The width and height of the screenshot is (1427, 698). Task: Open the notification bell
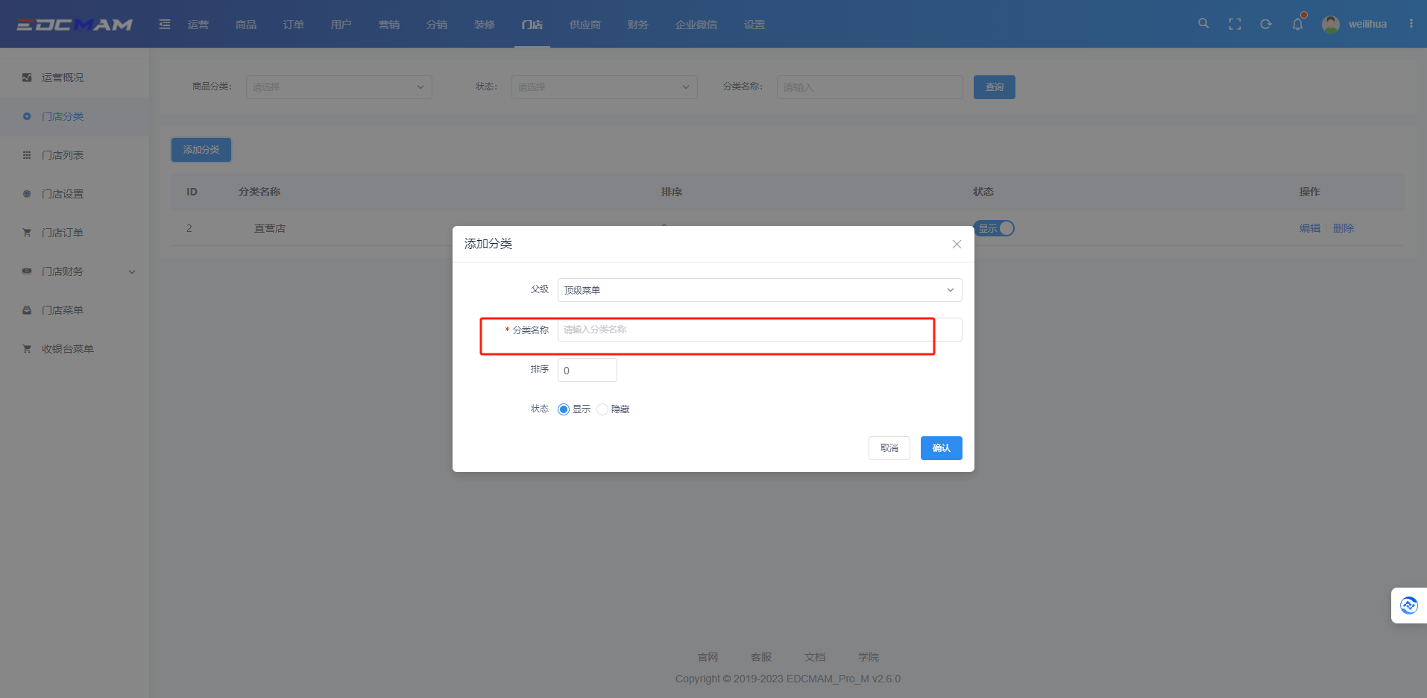coord(1297,24)
